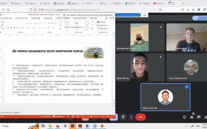Open Firefox downloads panel
The height and width of the screenshot is (129, 207).
188,10
